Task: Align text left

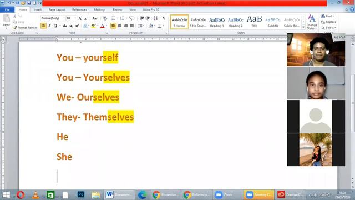Action: coord(113,26)
